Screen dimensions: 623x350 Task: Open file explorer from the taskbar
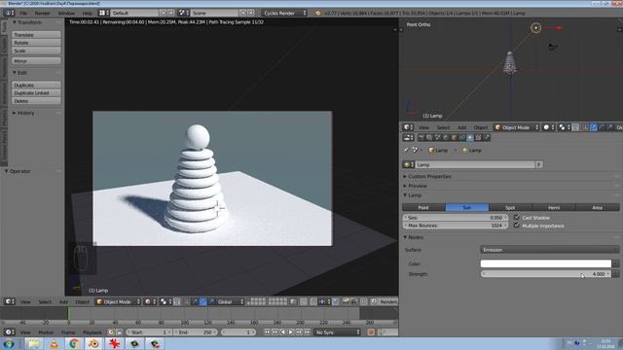pos(34,343)
